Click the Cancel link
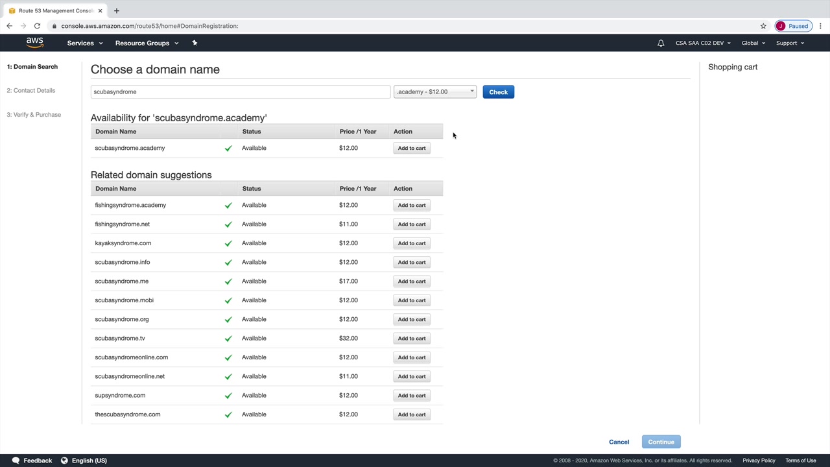This screenshot has height=467, width=830. [x=619, y=442]
